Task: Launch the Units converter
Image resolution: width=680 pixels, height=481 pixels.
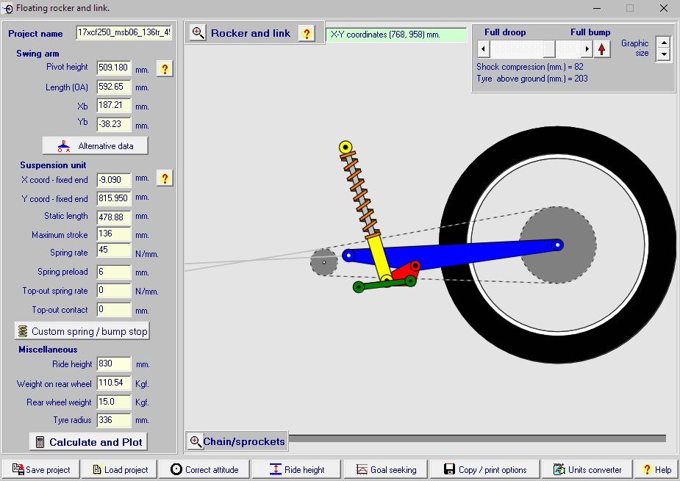Action: click(587, 469)
